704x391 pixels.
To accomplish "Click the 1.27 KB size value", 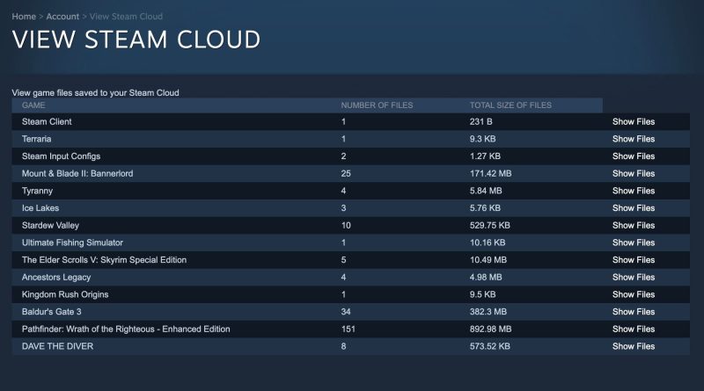I will pyautogui.click(x=485, y=156).
